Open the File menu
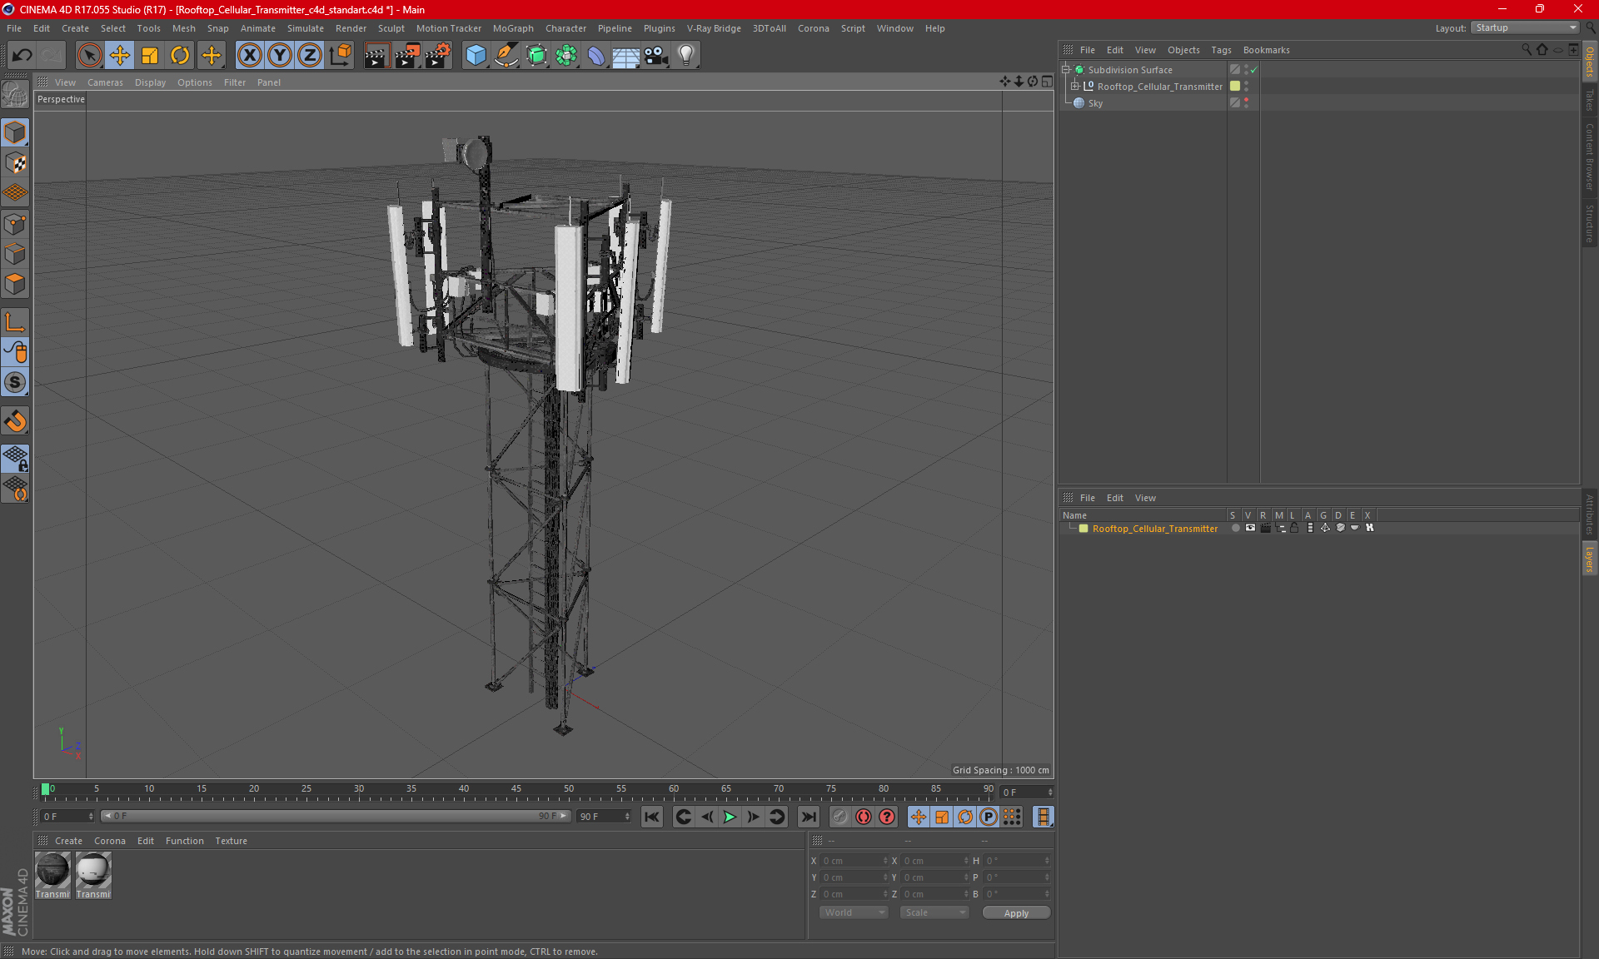The width and height of the screenshot is (1599, 959). pyautogui.click(x=14, y=28)
